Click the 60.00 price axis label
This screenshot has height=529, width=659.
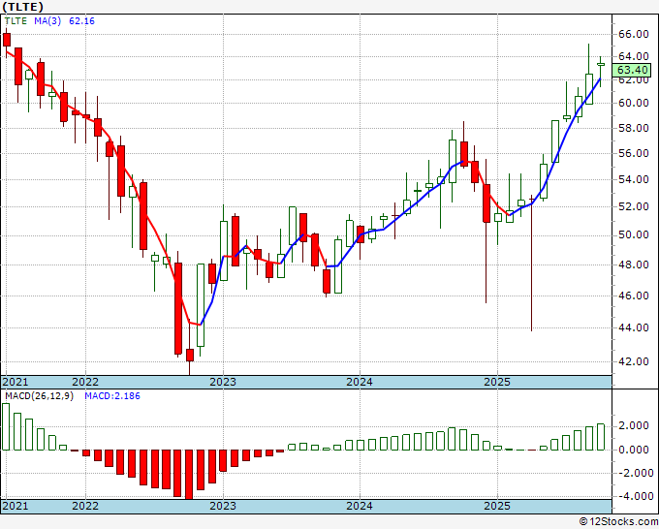coord(634,103)
